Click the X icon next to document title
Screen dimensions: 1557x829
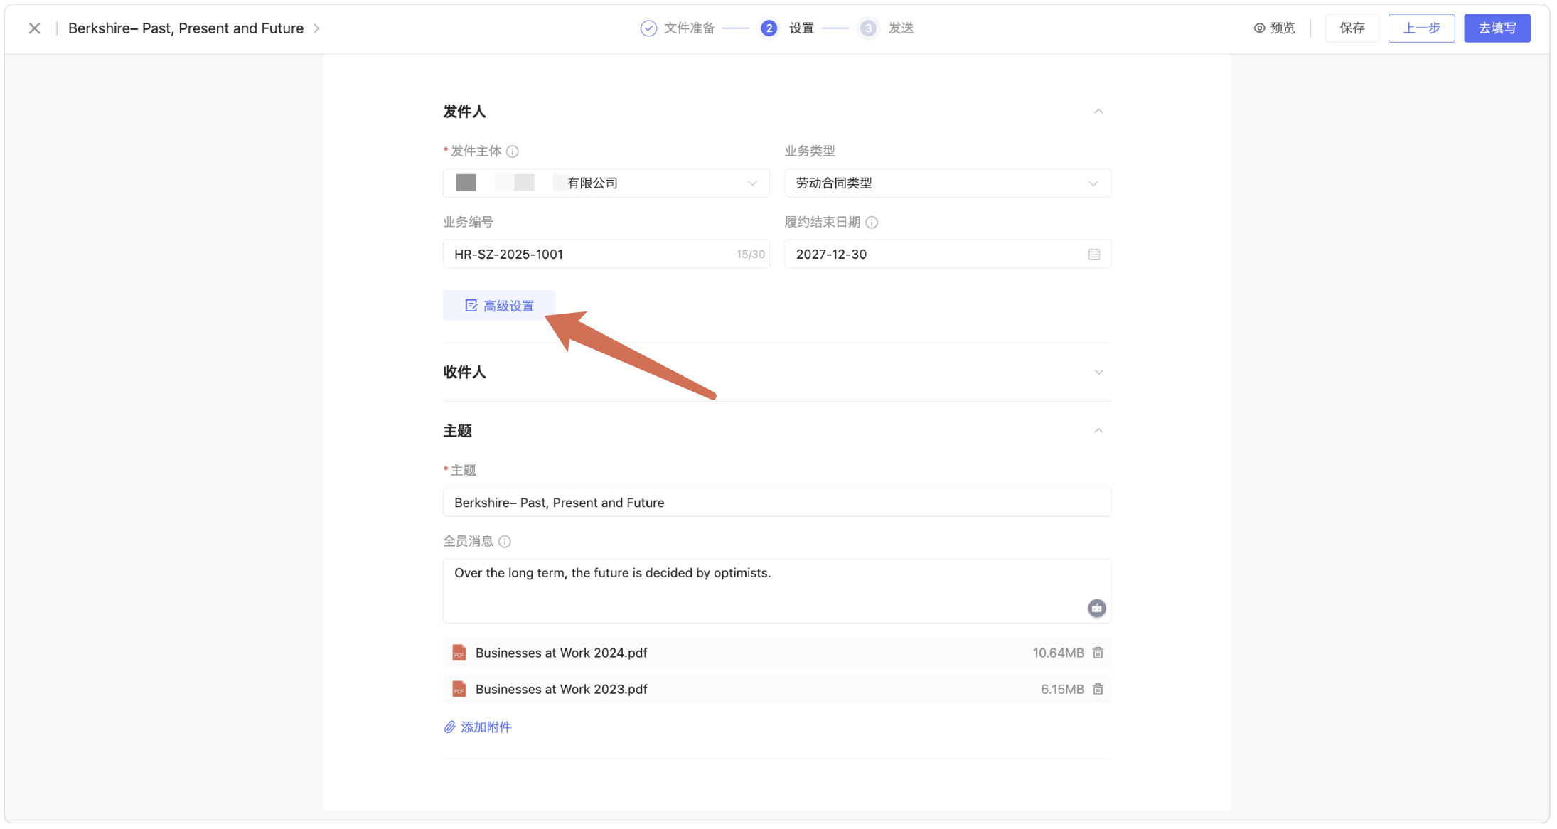coord(34,28)
